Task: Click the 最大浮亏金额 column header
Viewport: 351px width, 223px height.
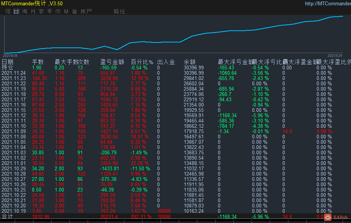Action: tap(235, 62)
